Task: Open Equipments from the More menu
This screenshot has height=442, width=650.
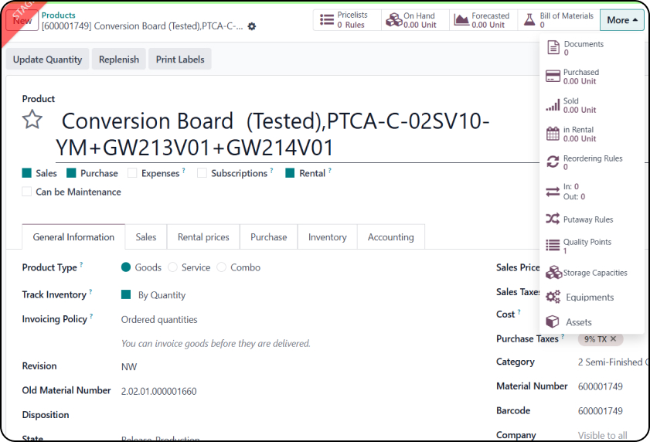Action: point(589,297)
